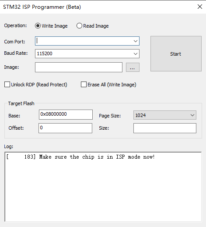Close the STM32 ISP Programmer window
Viewport: 206px width, 227px height.
coord(200,7)
